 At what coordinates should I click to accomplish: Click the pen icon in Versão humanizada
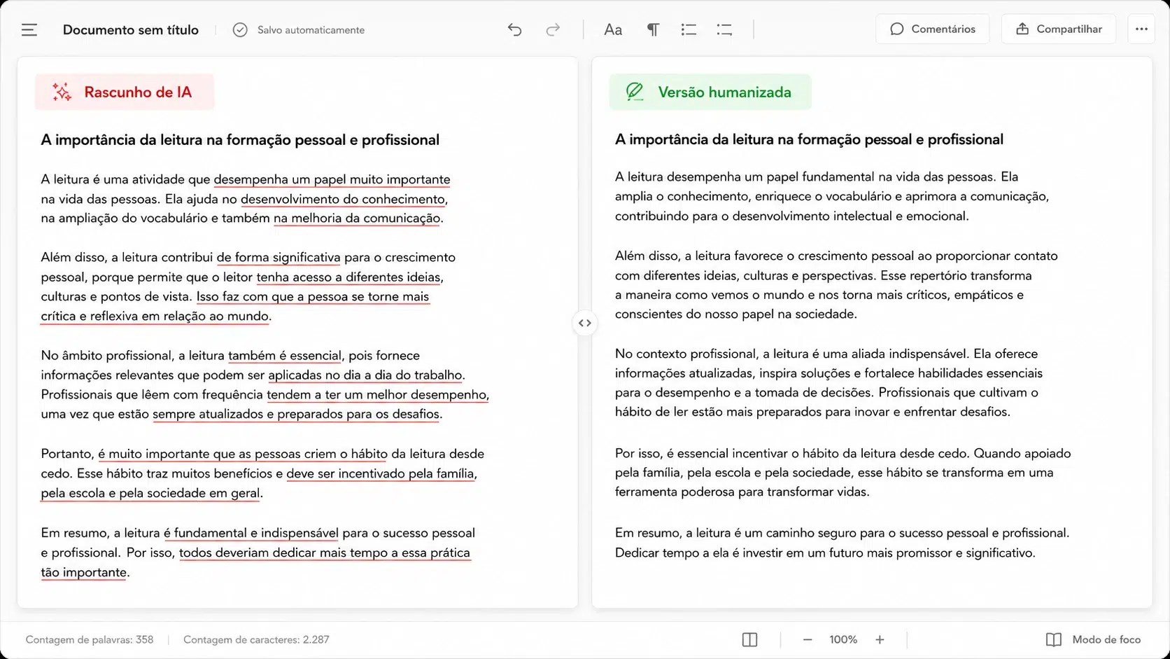(635, 92)
